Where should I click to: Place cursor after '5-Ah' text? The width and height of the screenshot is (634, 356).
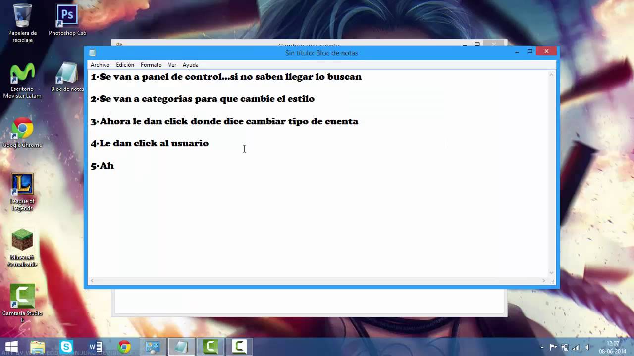coord(115,166)
